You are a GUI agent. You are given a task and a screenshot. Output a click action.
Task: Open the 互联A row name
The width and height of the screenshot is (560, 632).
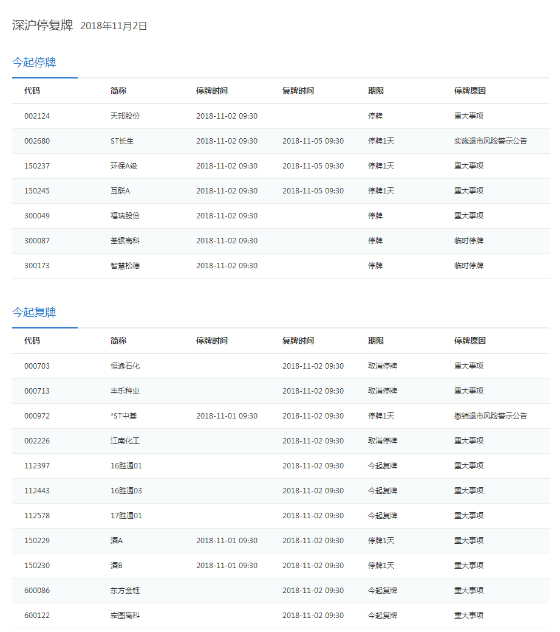tap(120, 191)
